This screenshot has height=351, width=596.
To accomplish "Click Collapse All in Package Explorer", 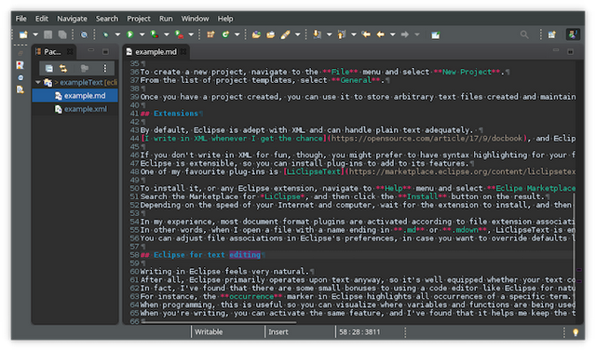I will tap(49, 68).
